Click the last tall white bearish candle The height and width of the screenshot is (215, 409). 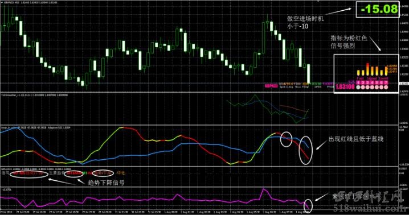coord(309,74)
